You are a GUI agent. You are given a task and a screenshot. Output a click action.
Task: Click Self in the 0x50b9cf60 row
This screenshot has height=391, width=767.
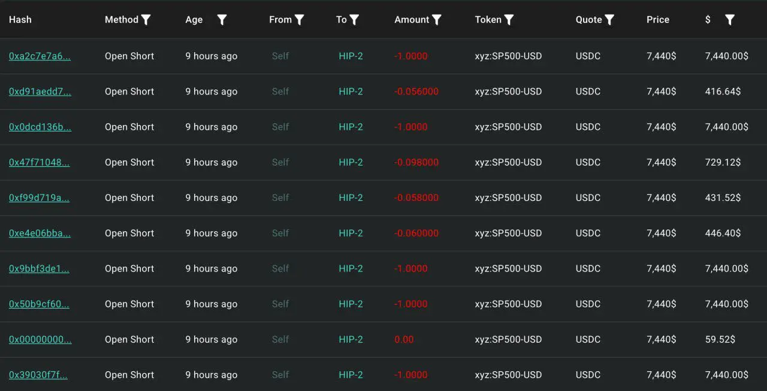tap(280, 304)
